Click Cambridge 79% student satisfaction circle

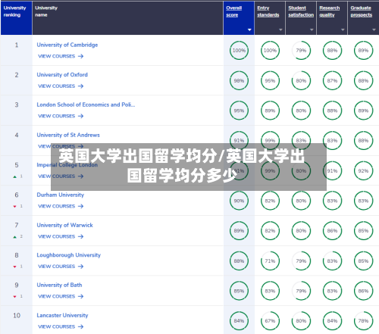[x=301, y=51]
